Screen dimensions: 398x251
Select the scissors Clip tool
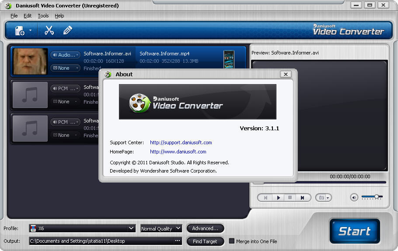[49, 30]
